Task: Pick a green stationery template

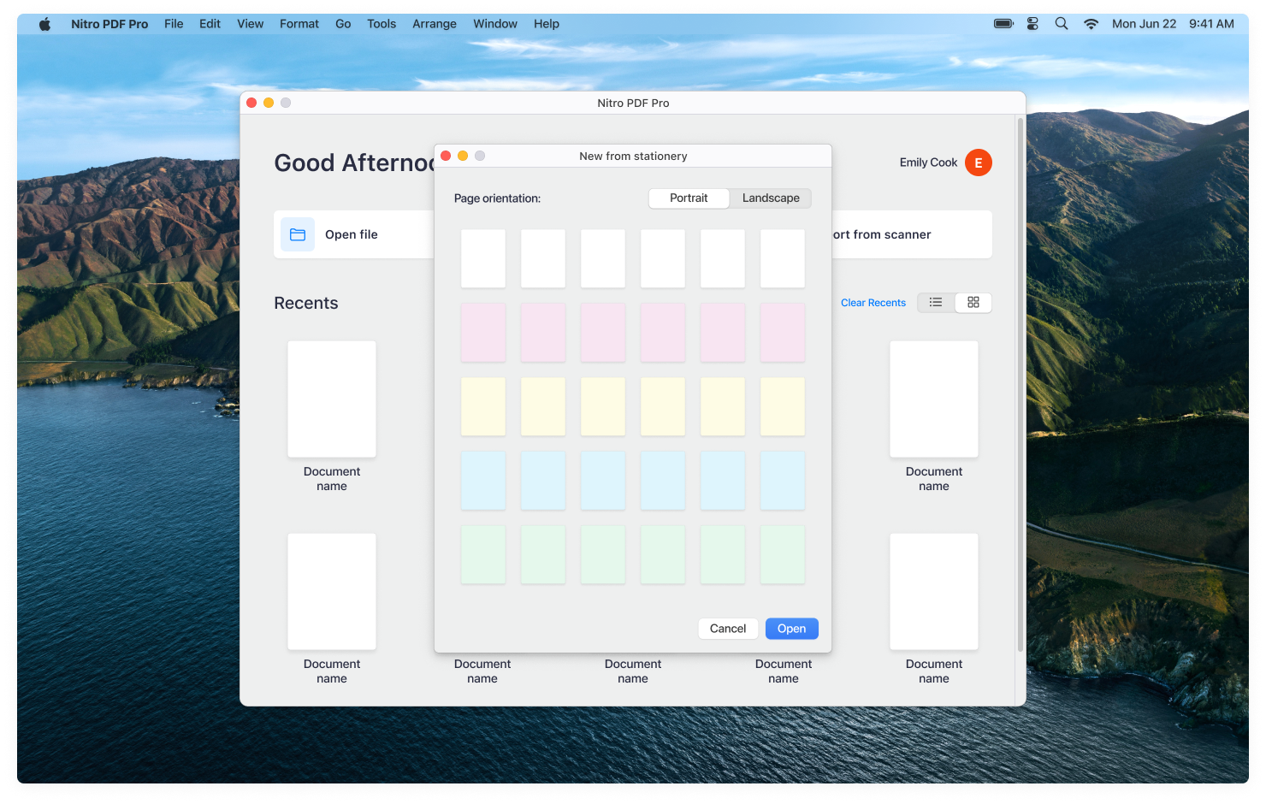Action: (482, 554)
